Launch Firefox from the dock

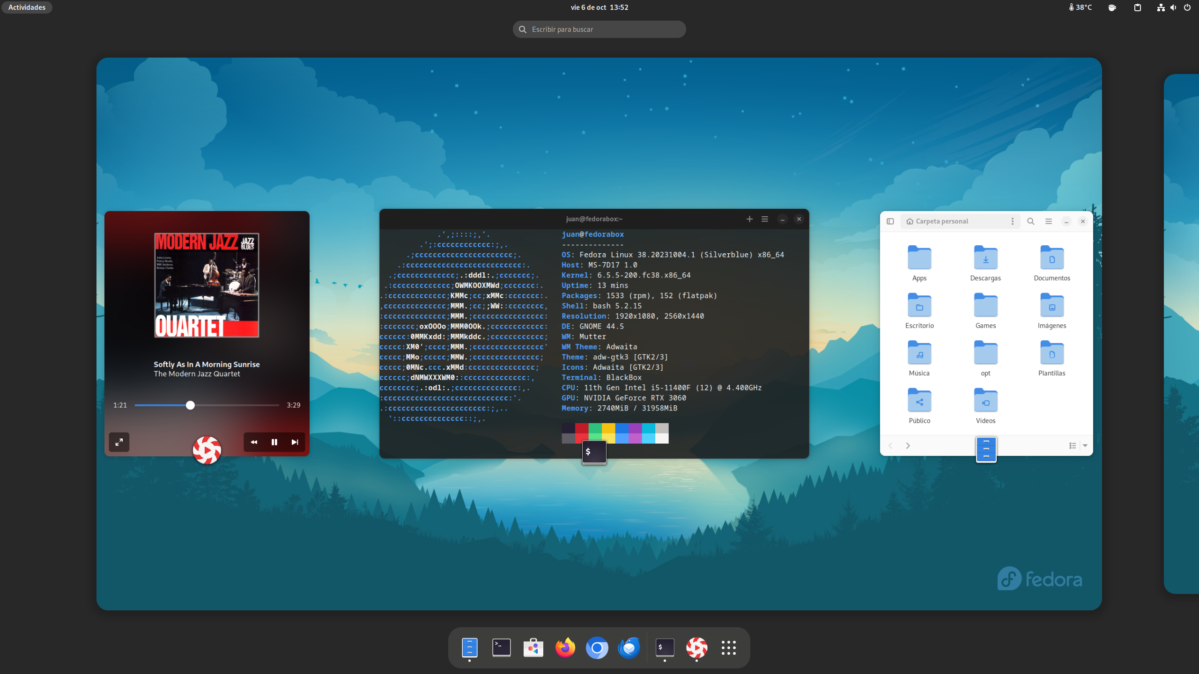click(x=565, y=648)
